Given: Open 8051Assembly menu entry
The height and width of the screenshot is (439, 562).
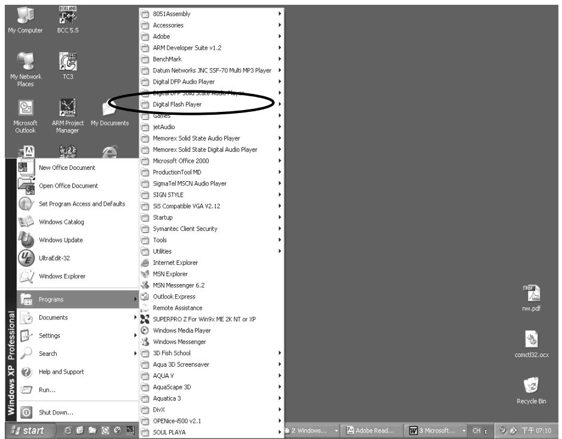Looking at the screenshot, I should click(212, 14).
